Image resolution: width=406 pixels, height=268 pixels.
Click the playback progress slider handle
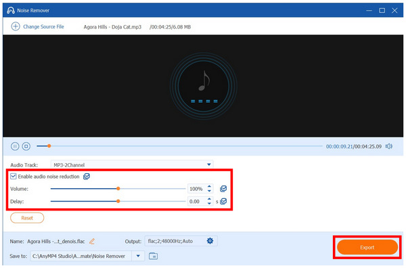[x=49, y=146]
